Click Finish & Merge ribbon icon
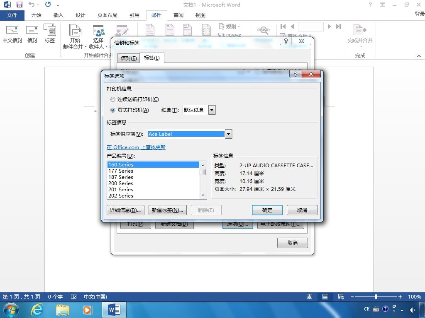The image size is (425, 318). click(x=360, y=36)
